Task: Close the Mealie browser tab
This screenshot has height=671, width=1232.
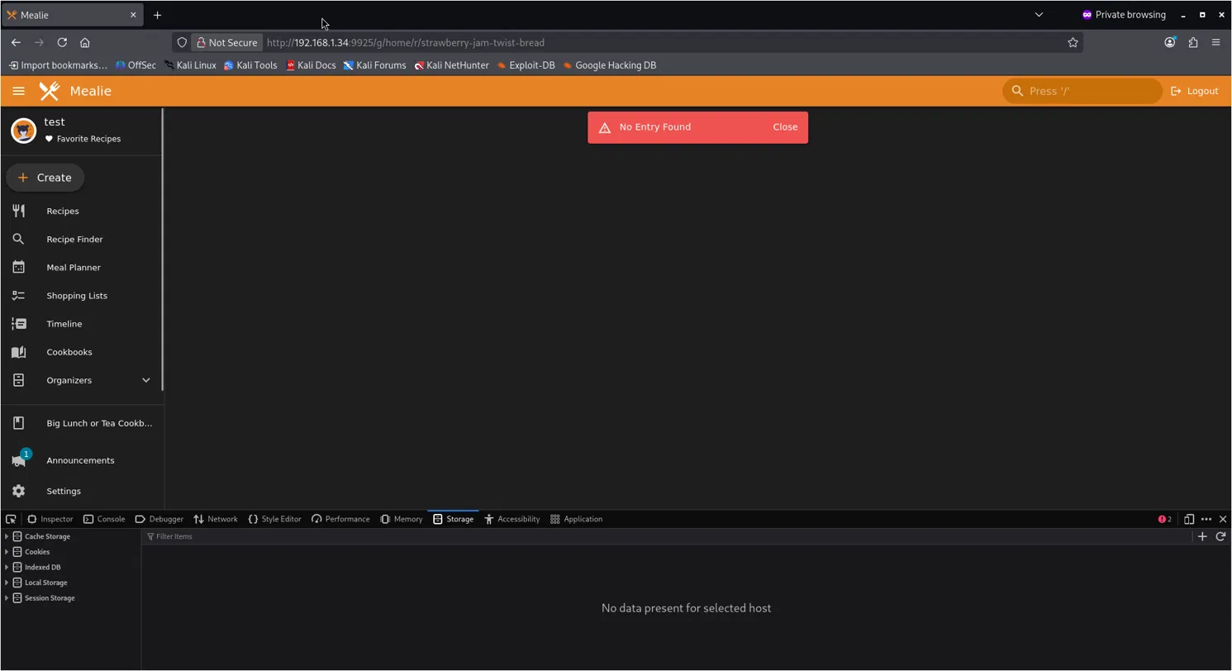Action: point(133,15)
